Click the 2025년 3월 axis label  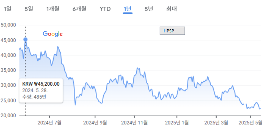coord(216,123)
